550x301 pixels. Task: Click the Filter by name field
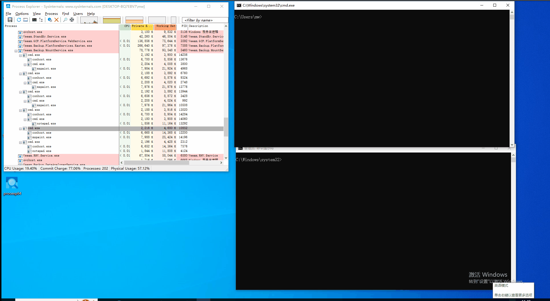(205, 20)
